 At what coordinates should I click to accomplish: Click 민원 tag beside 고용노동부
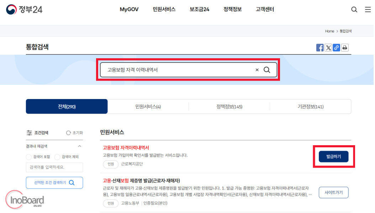111,203
